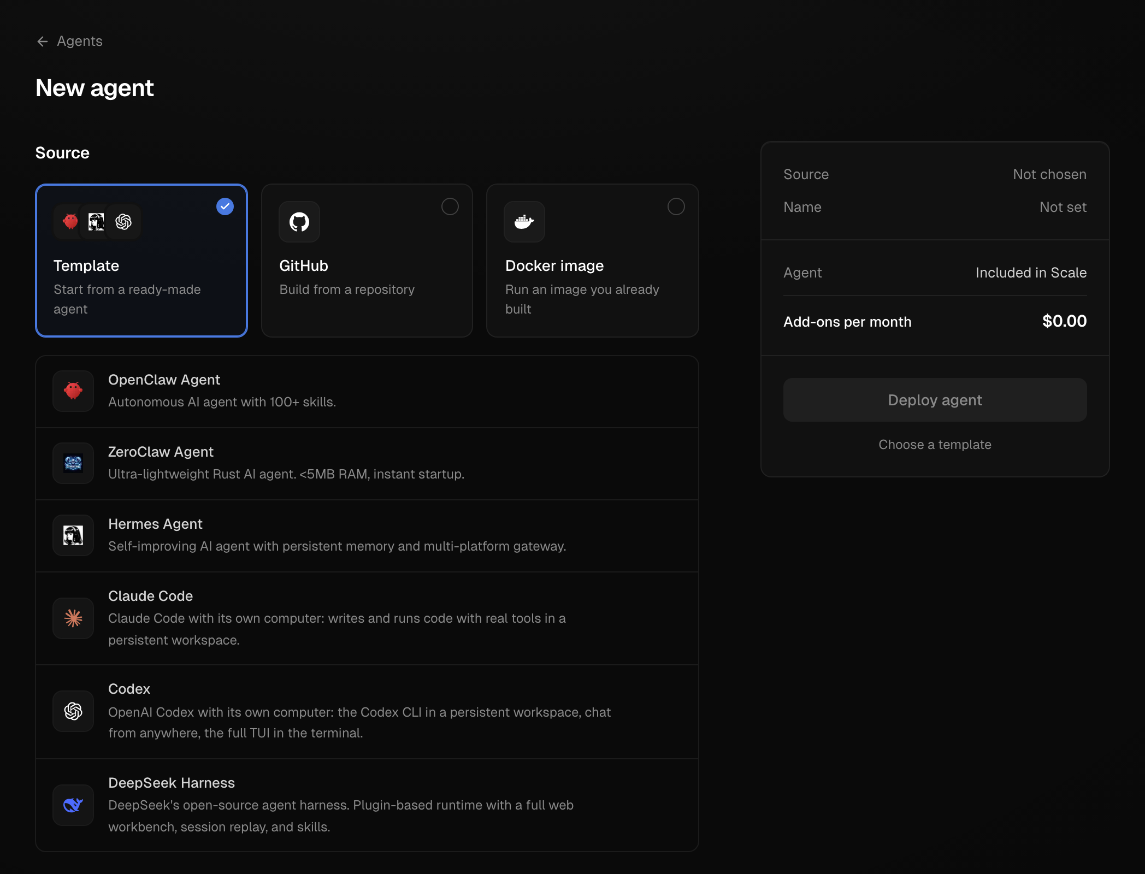This screenshot has width=1145, height=874.
Task: Click the 'Not set' name value
Action: pyautogui.click(x=1063, y=207)
